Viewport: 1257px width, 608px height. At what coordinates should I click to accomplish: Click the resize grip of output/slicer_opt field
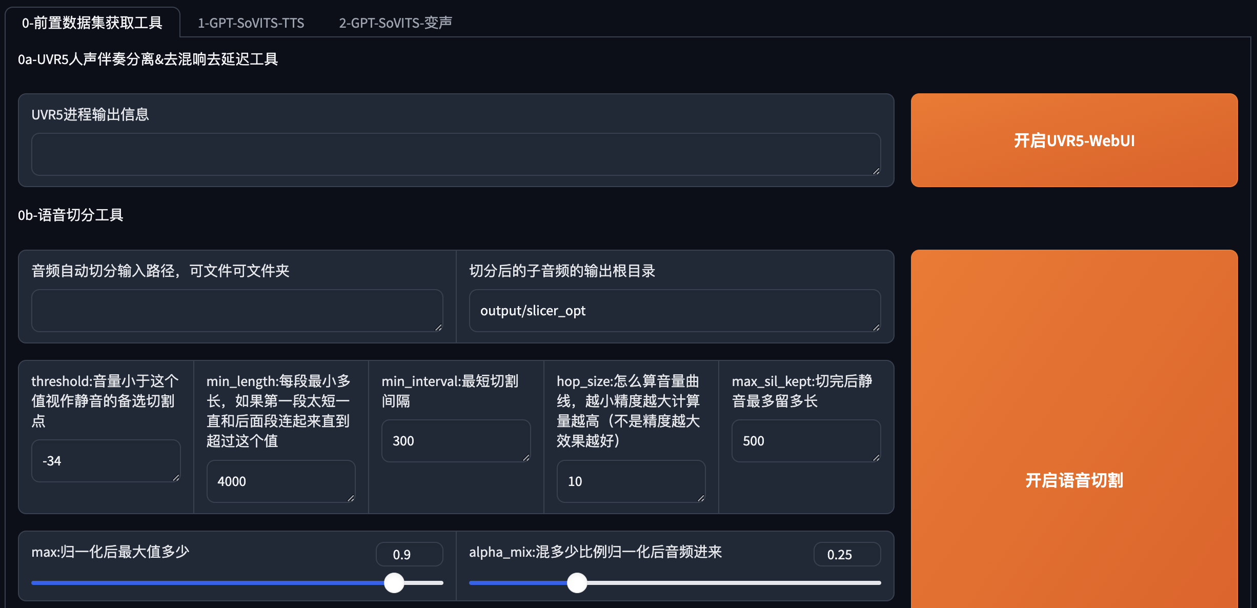[x=876, y=328]
